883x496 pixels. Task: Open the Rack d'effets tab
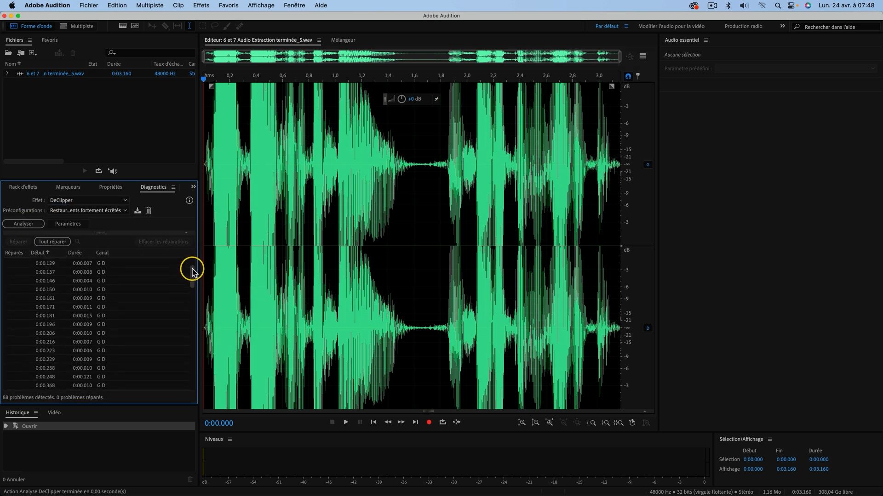click(x=23, y=187)
